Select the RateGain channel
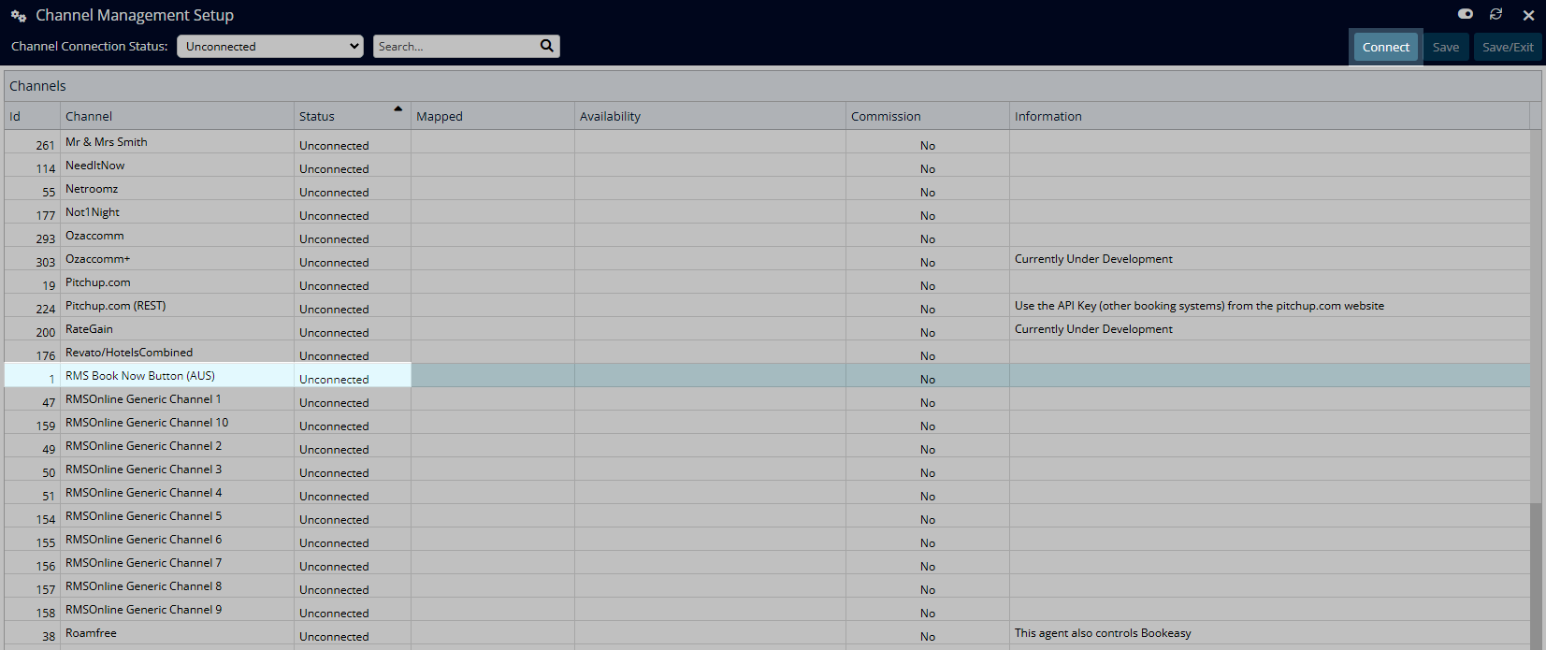Image resolution: width=1546 pixels, height=650 pixels. click(x=89, y=329)
